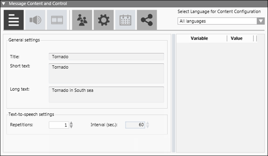Image resolution: width=268 pixels, height=156 pixels.
Task: Collapse the Message Content and Control panel
Action: coord(4,4)
